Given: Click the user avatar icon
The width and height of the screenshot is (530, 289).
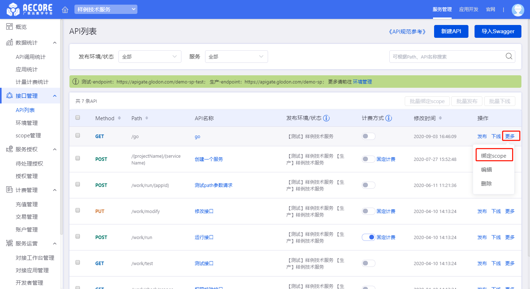Looking at the screenshot, I should tap(518, 10).
